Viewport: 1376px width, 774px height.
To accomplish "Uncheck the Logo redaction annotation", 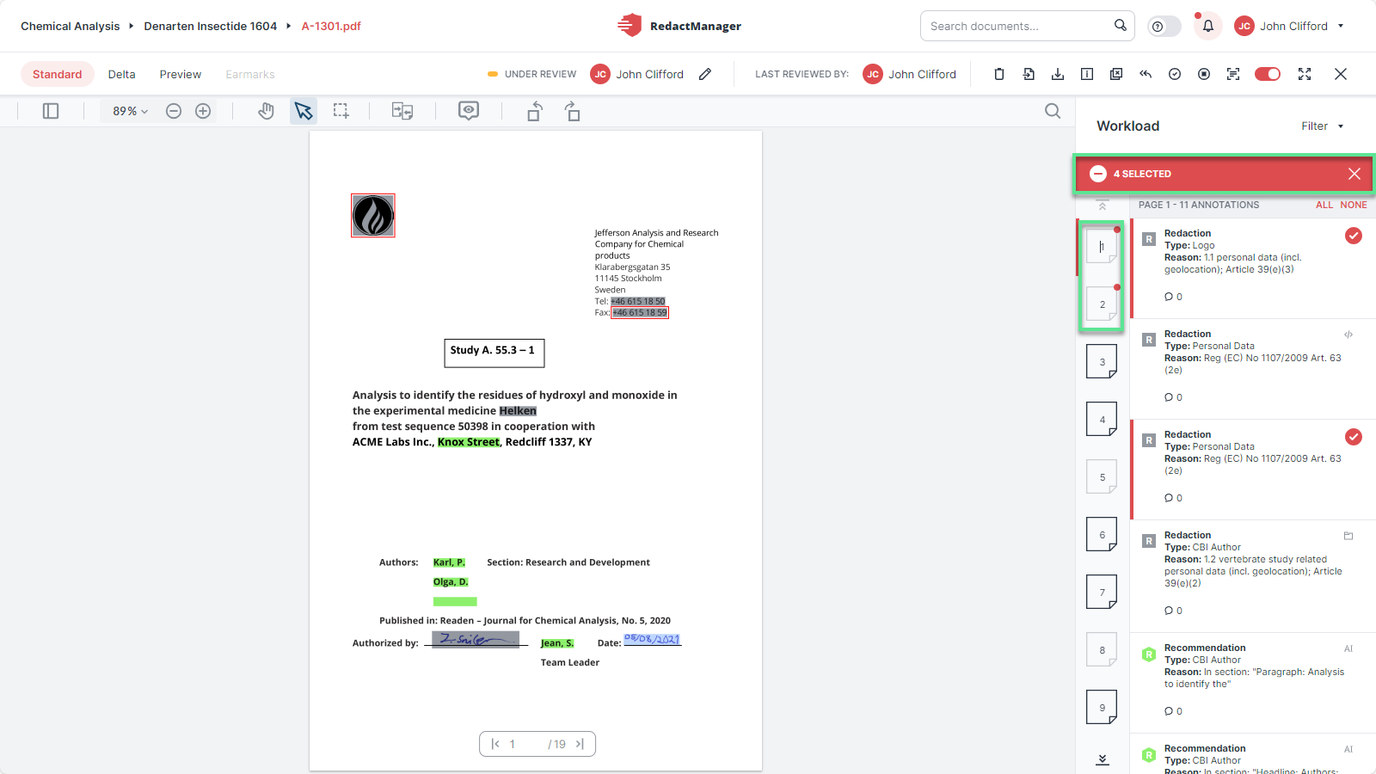I will click(1354, 236).
